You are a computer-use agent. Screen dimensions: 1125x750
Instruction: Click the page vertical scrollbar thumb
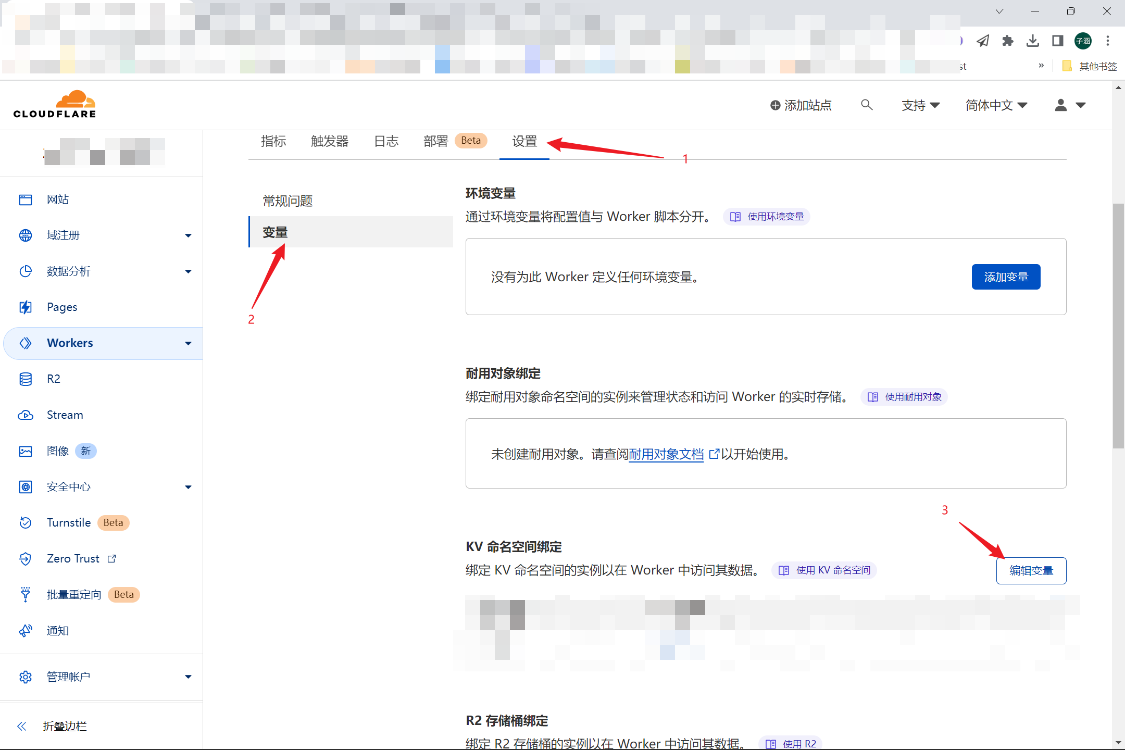pos(1118,326)
